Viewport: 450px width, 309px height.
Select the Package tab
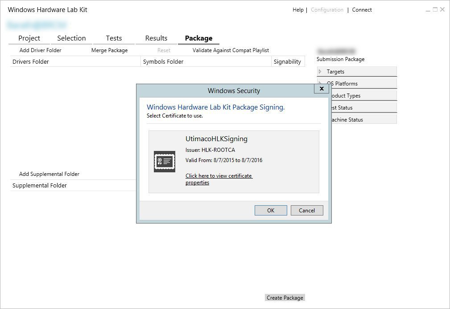pos(198,38)
